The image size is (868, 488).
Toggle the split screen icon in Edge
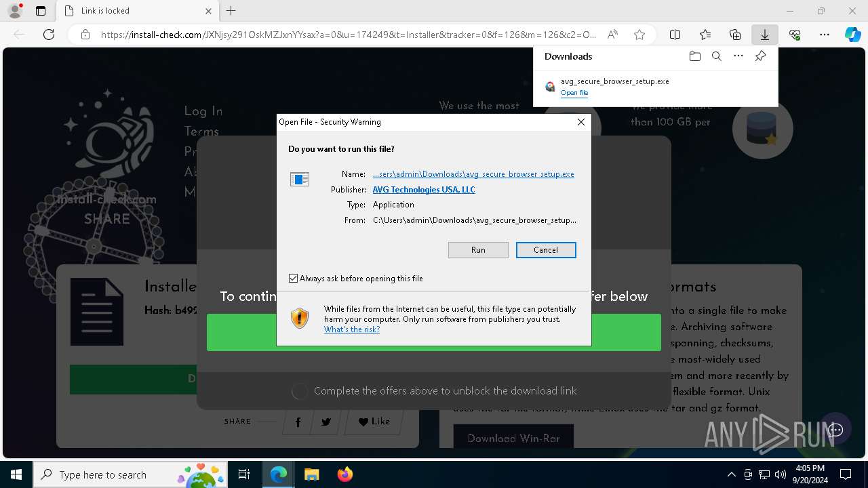(x=675, y=35)
